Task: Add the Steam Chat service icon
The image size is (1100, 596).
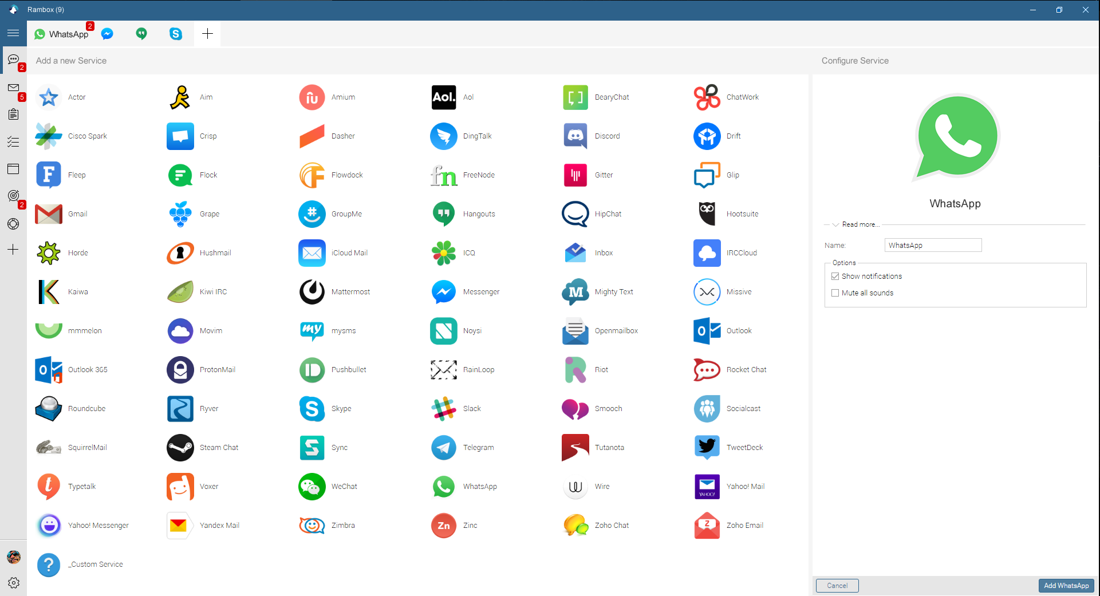Action: click(x=180, y=448)
